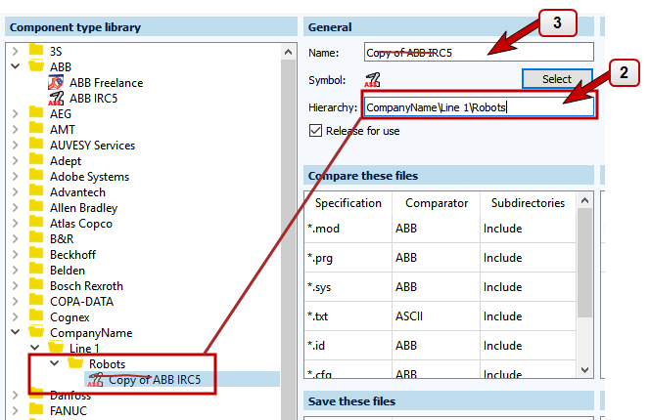Click the ABB folder icon
The width and height of the screenshot is (649, 420).
point(36,66)
